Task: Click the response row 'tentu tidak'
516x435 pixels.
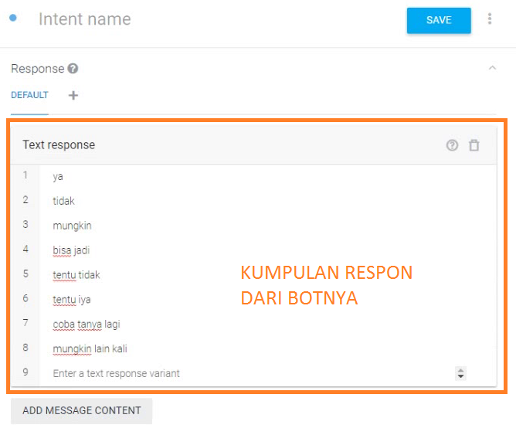Action: pyautogui.click(x=267, y=275)
